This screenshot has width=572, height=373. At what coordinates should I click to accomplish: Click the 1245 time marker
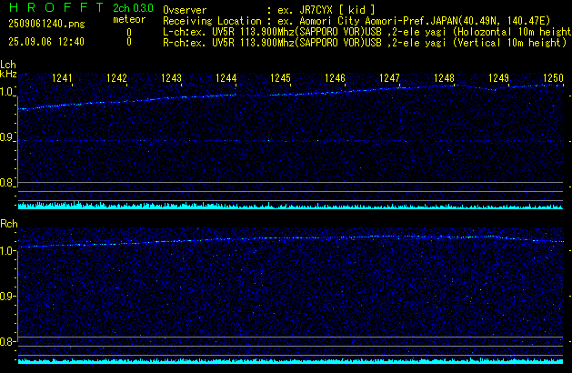coord(280,78)
